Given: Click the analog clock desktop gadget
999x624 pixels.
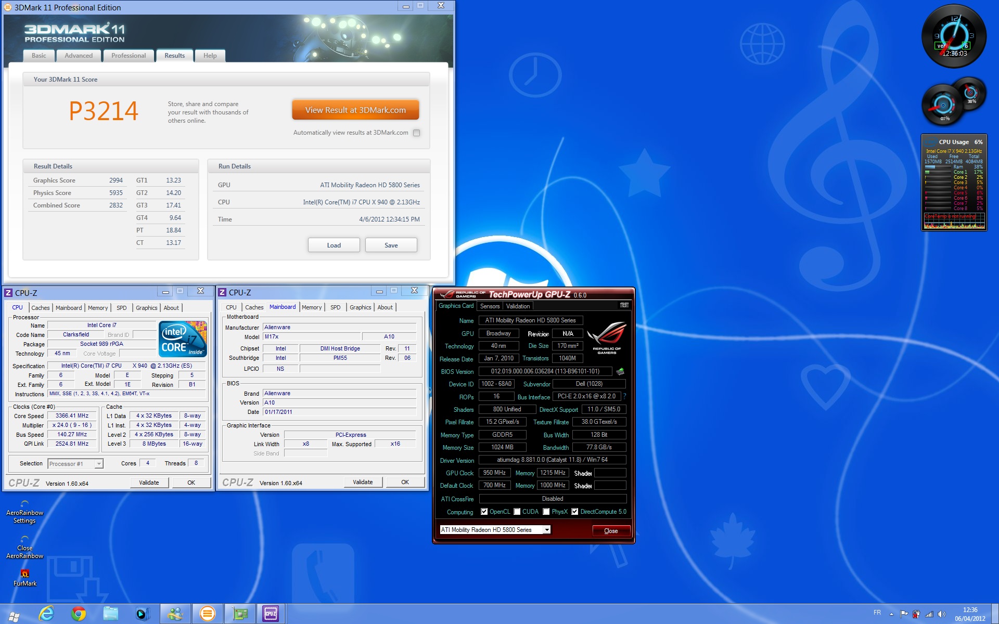Looking at the screenshot, I should click(954, 36).
